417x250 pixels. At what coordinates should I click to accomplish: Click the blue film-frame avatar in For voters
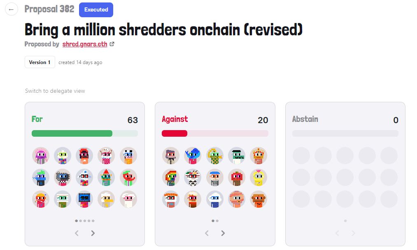[84, 199]
